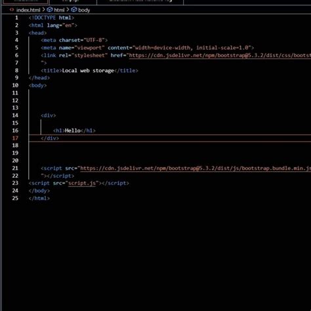The image size is (311, 311).
Task: Click line number 21 in the gutter
Action: pos(15,168)
